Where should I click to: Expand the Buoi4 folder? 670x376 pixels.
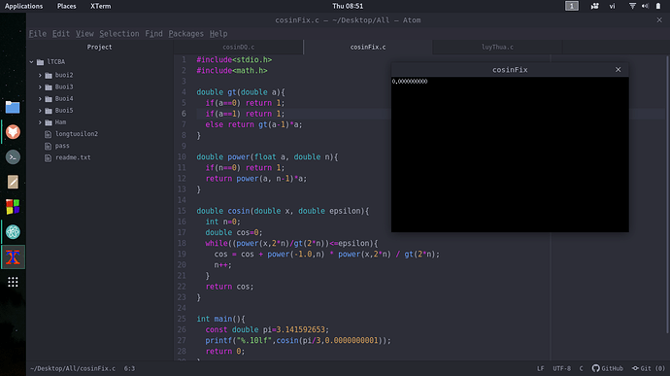(40, 98)
